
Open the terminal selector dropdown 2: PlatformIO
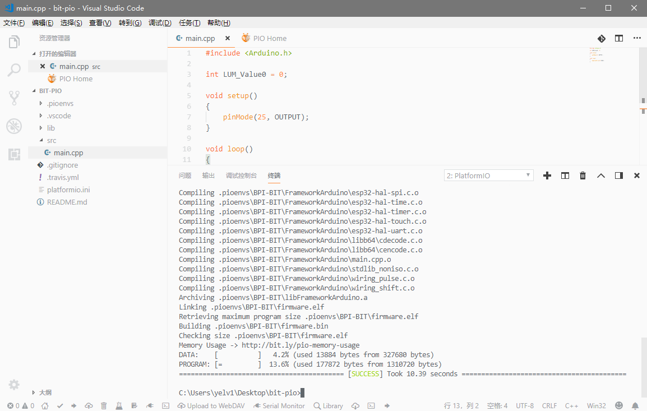coord(488,176)
